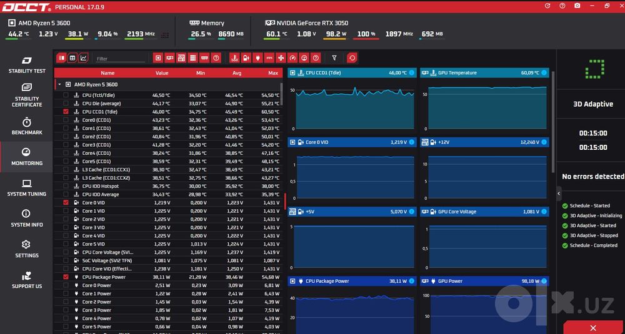Open the Stability Certificate section

pyautogui.click(x=27, y=95)
